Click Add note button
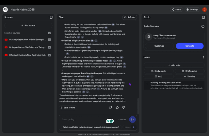This screenshot has width=209, height=136. pos(174,65)
